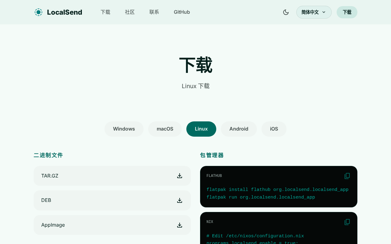
Task: Click the AppImage download icon
Action: coord(180,225)
